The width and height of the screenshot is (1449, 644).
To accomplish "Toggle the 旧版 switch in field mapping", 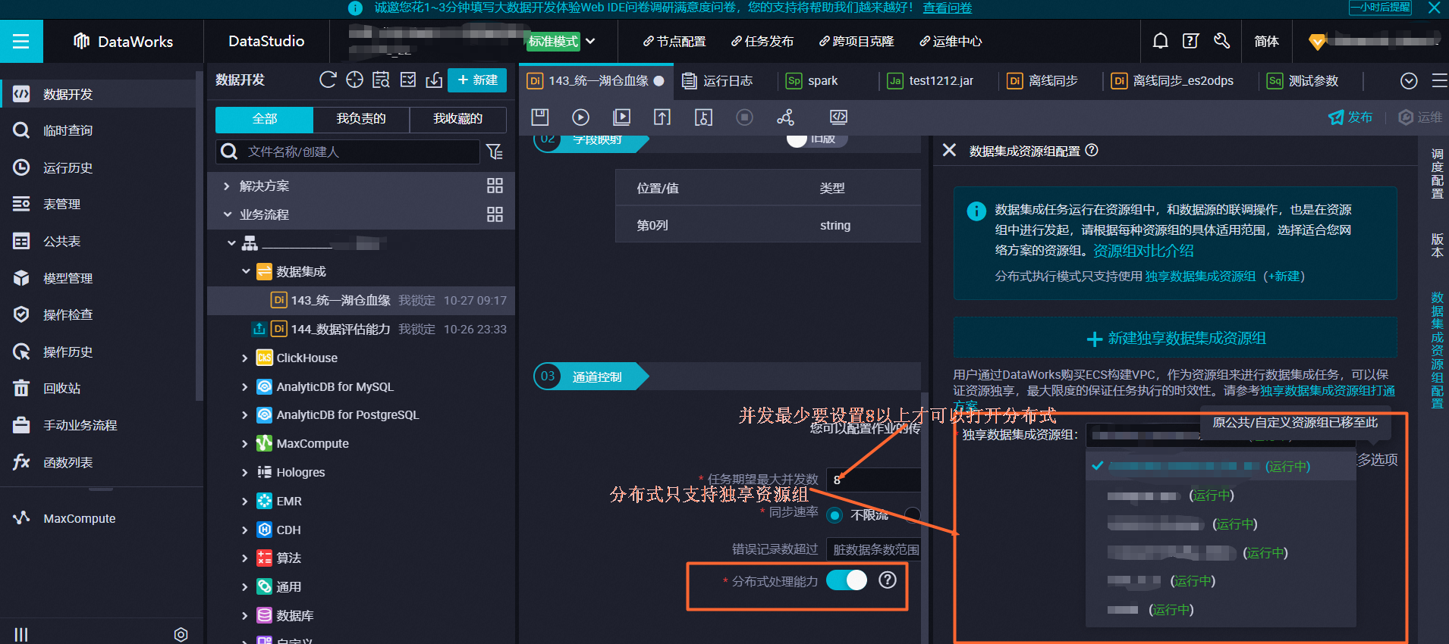I will (816, 139).
